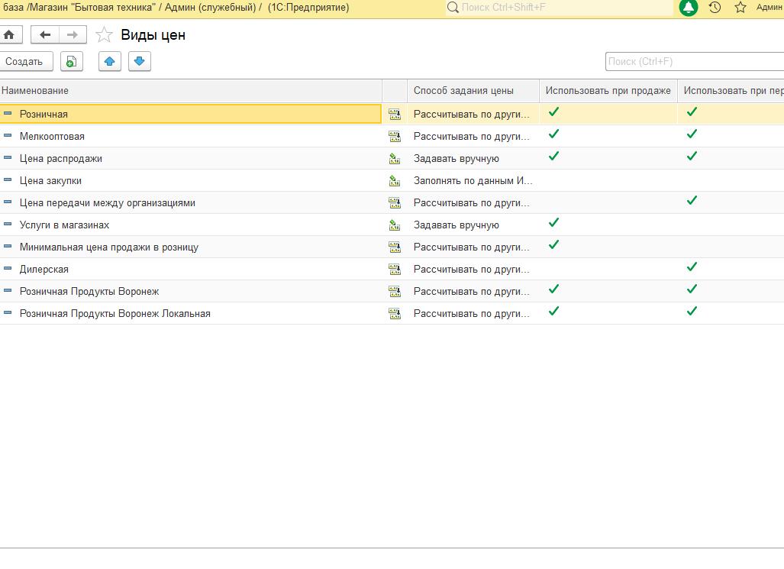Add Виды цен to favorites star
This screenshot has height=569, width=784.
[x=104, y=35]
